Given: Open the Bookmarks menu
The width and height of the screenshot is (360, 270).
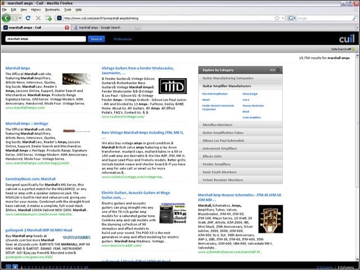Looking at the screenshot, I should (52, 10).
